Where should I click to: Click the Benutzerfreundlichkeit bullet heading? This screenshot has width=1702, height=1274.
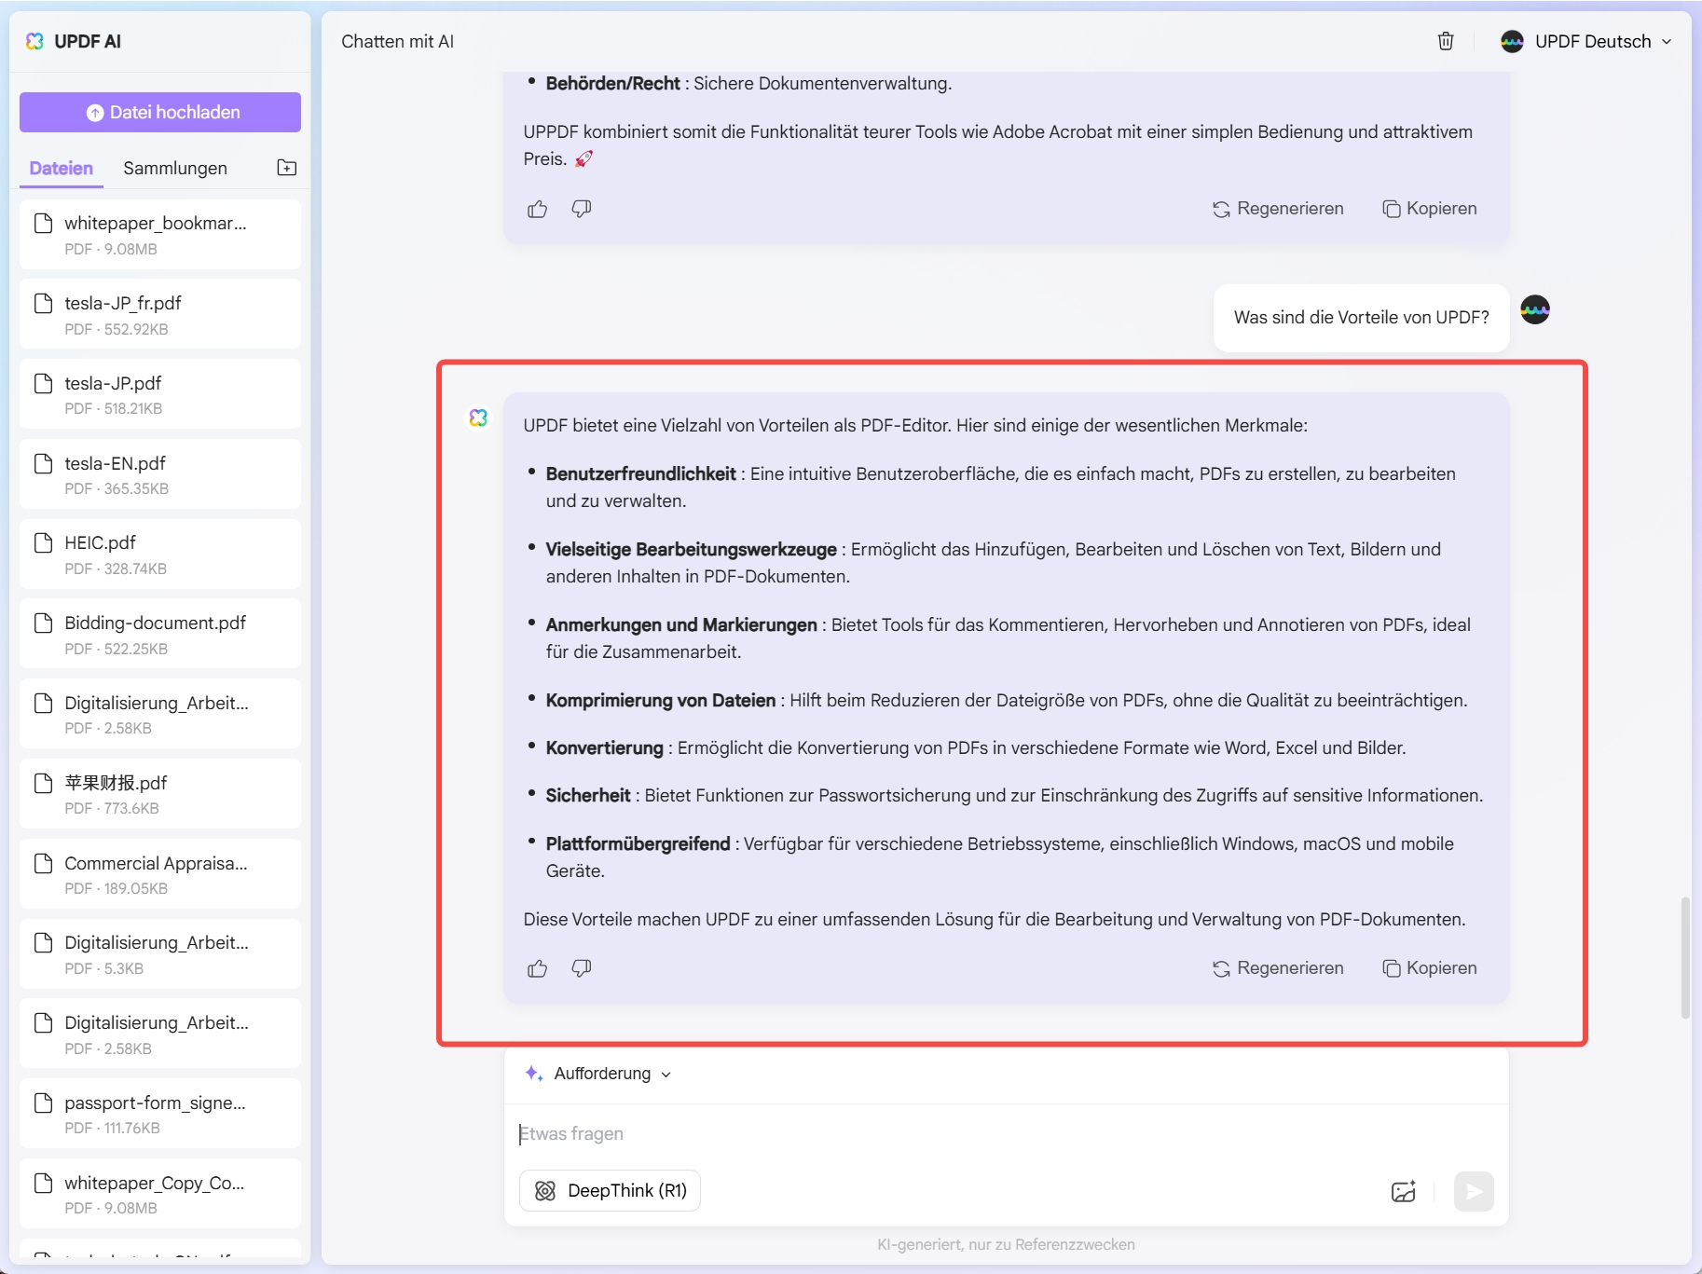pos(640,473)
